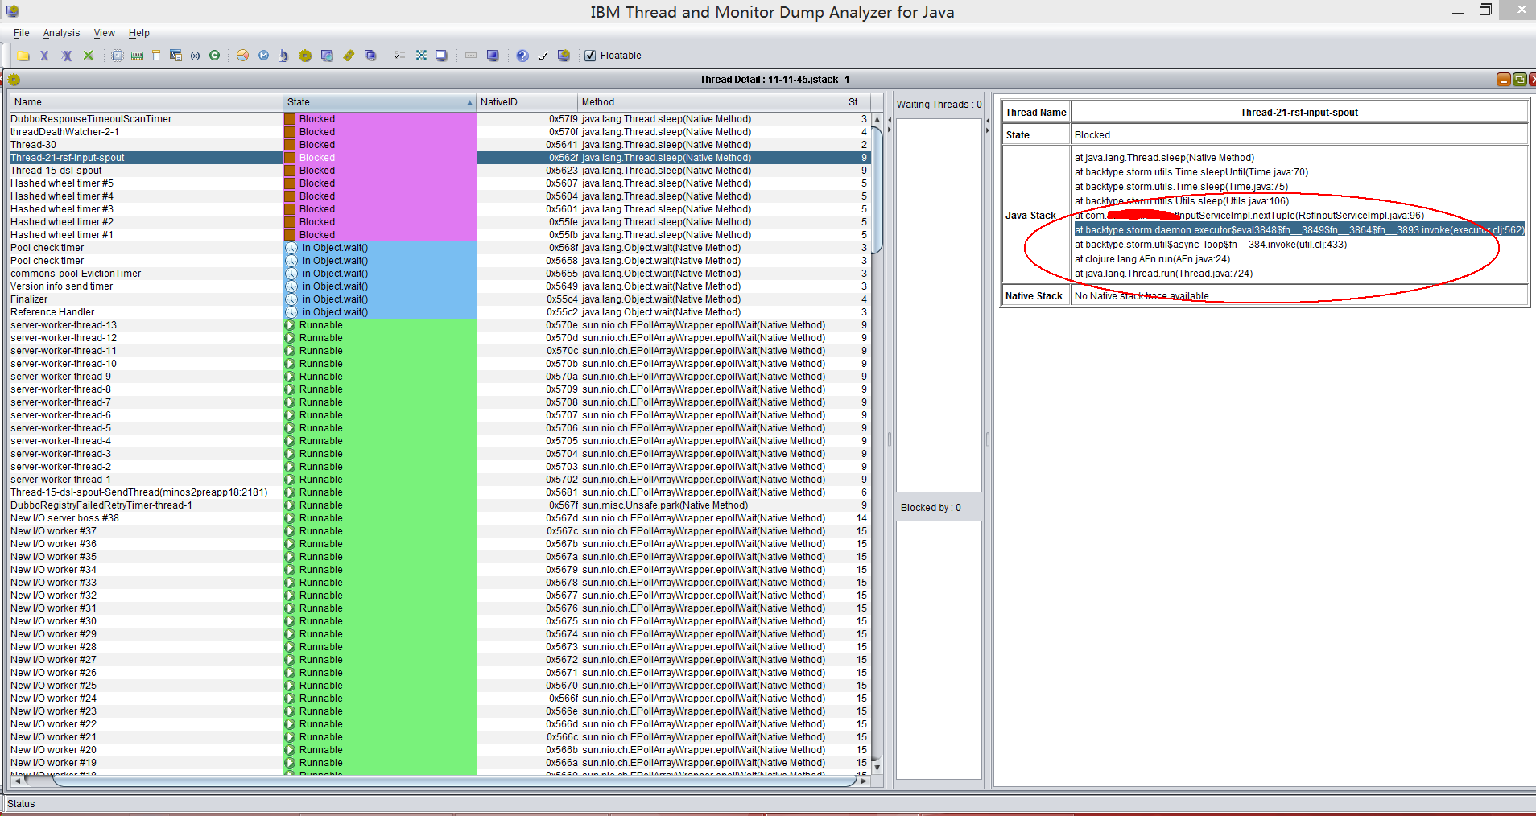Click the Blocked by : 0 label

click(931, 508)
